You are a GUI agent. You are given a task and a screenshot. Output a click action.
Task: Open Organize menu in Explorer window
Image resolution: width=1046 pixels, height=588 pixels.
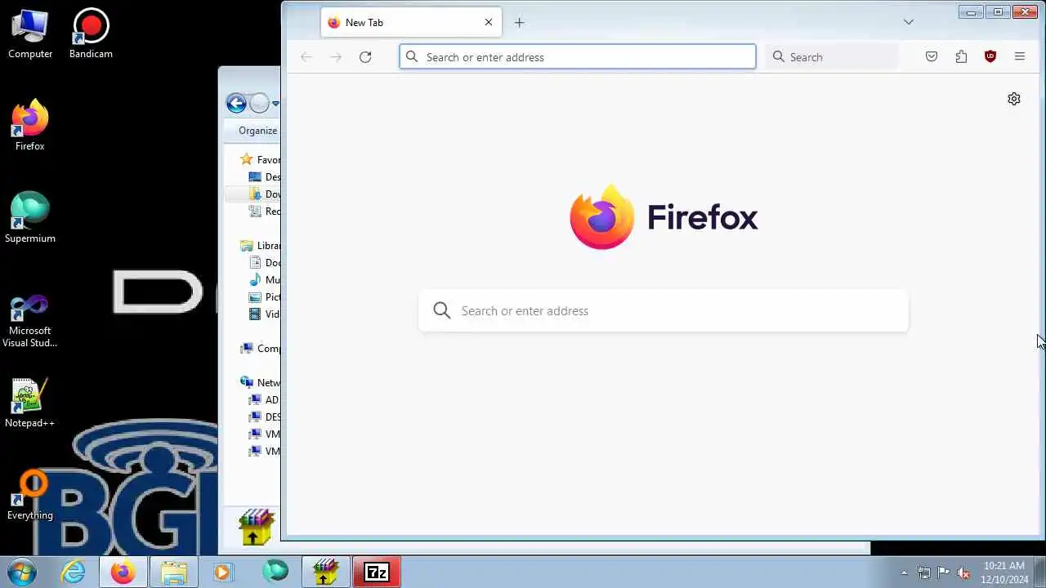(x=257, y=131)
